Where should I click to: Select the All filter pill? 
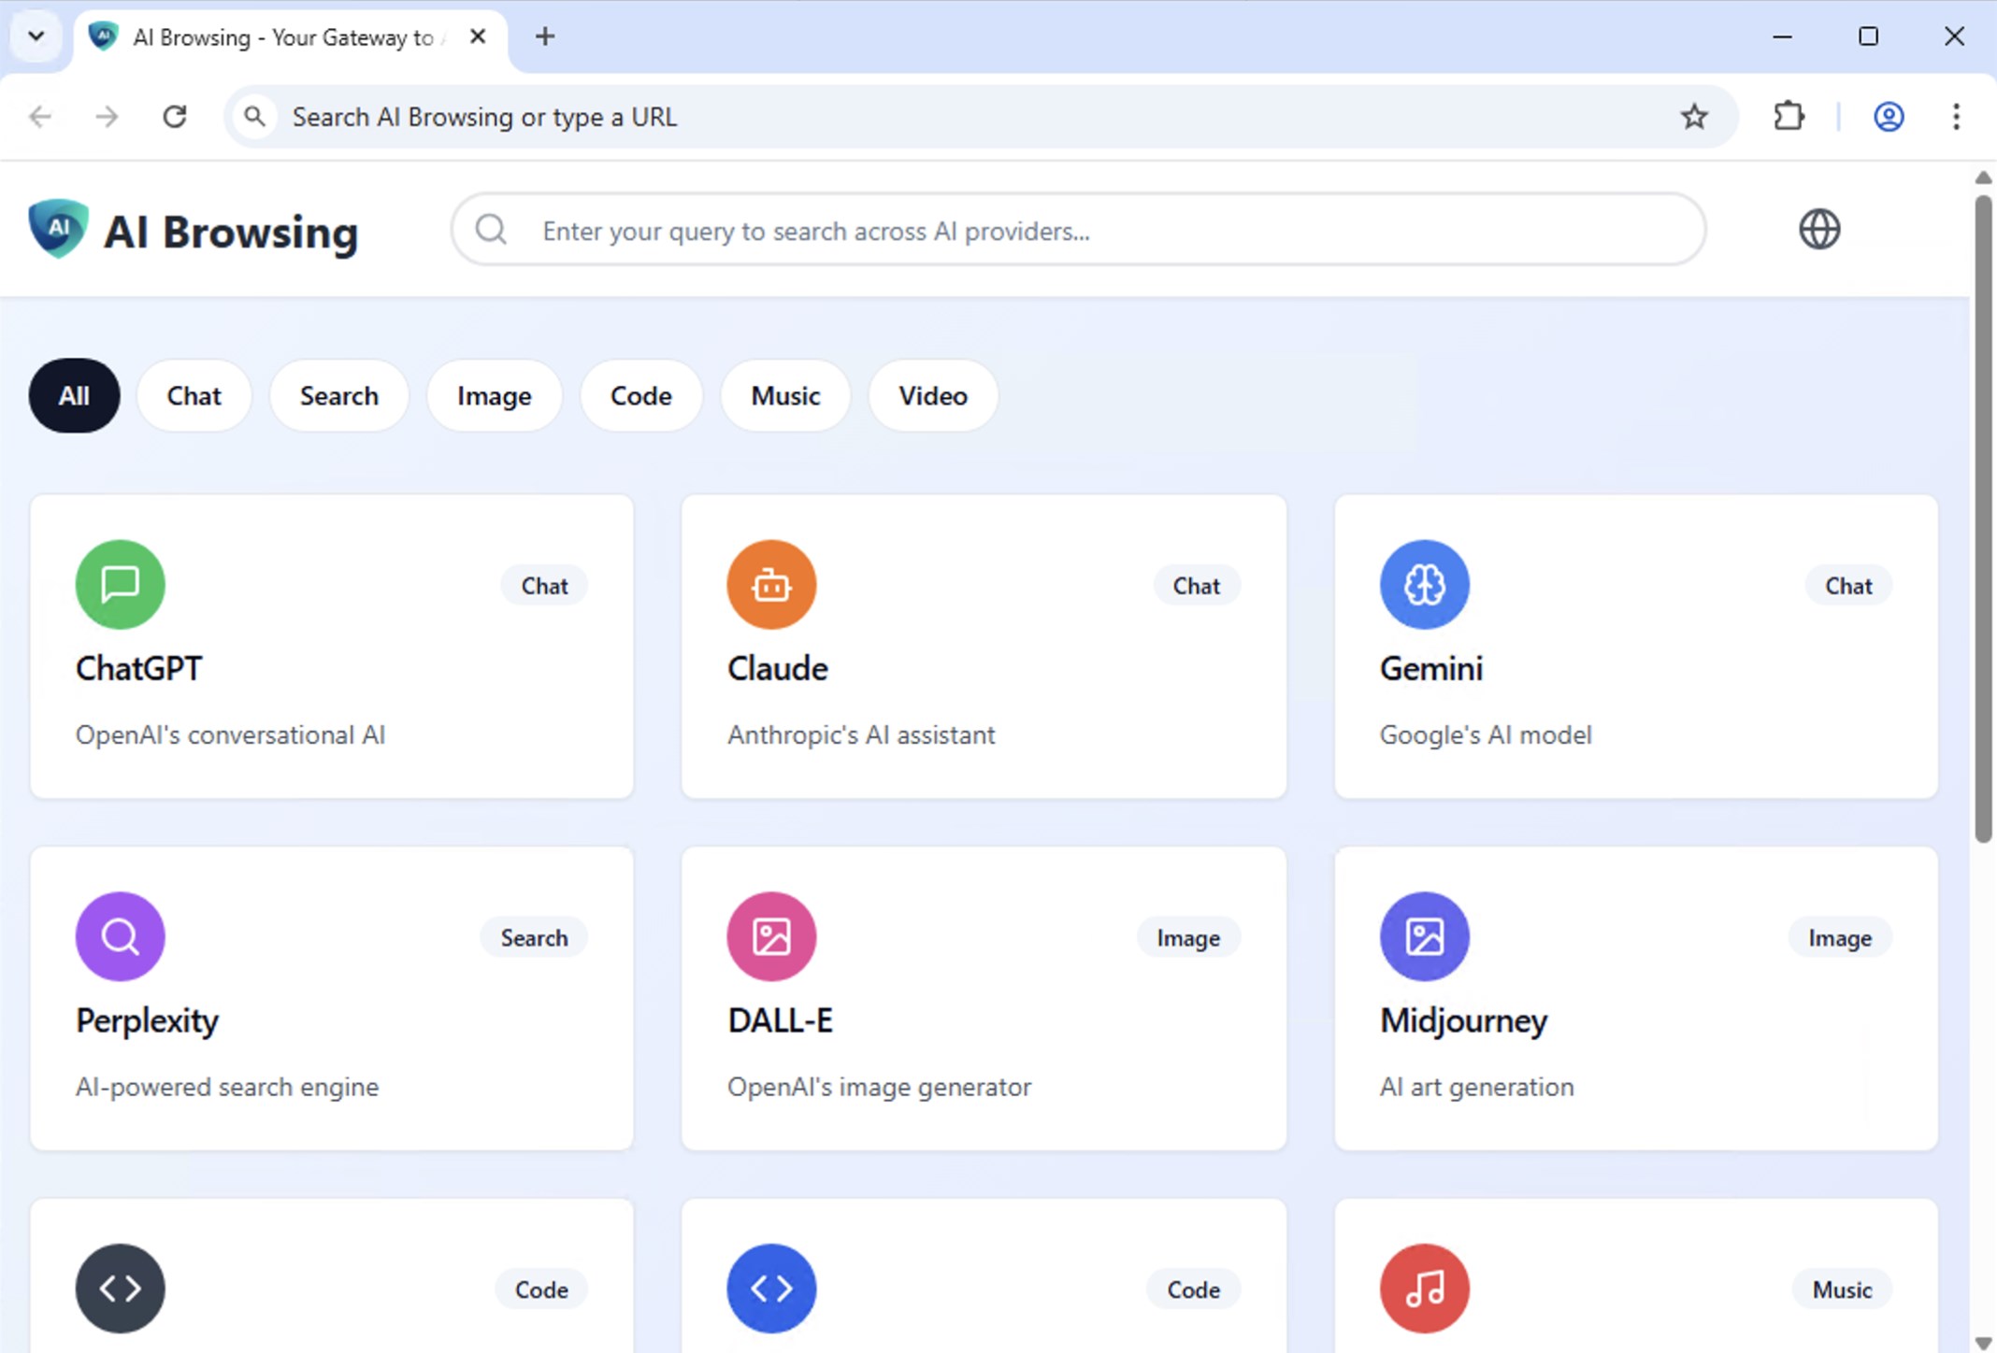pos(74,395)
